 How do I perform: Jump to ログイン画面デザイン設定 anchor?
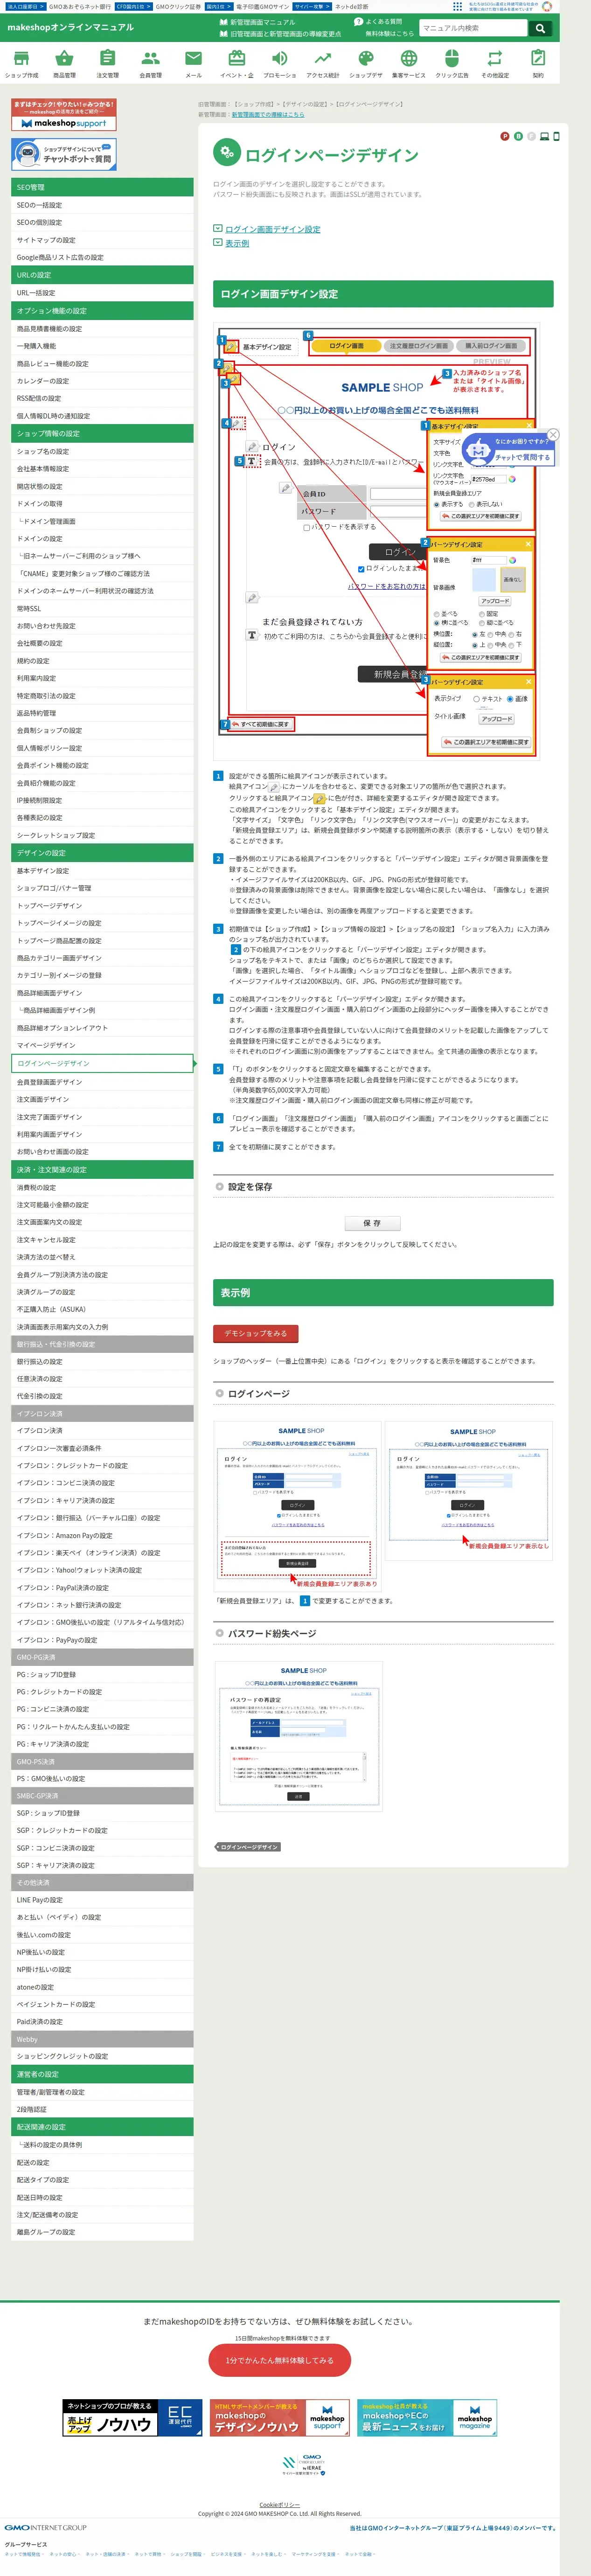pyautogui.click(x=273, y=229)
